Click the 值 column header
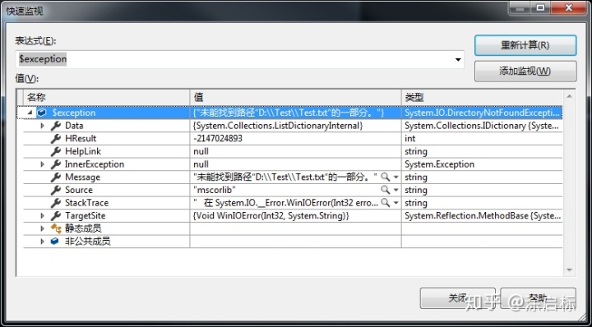The image size is (592, 327). pos(296,97)
